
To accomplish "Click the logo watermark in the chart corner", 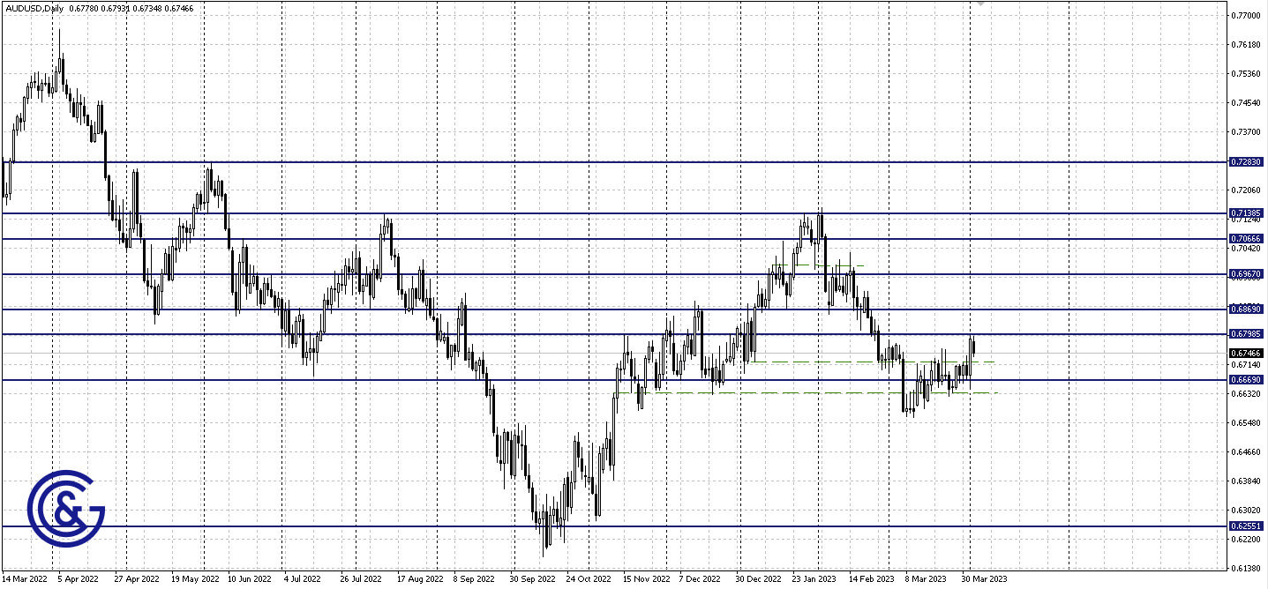I will tap(66, 507).
